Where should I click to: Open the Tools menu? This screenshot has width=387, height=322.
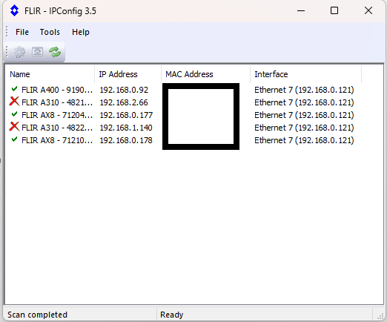50,32
